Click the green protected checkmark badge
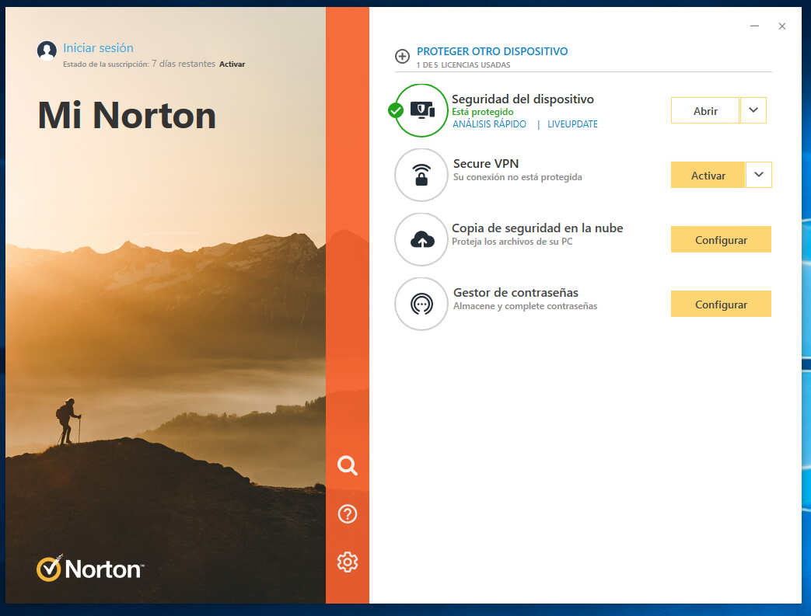This screenshot has height=616, width=811. [396, 110]
